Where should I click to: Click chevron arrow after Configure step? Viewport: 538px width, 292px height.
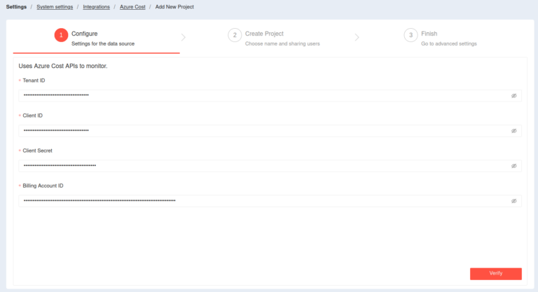coord(184,37)
